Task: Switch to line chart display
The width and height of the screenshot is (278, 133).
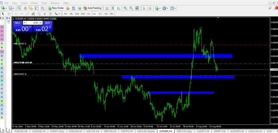Action: click(x=119, y=8)
